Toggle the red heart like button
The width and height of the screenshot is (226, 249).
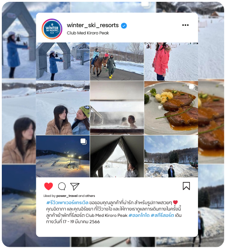click(48, 186)
